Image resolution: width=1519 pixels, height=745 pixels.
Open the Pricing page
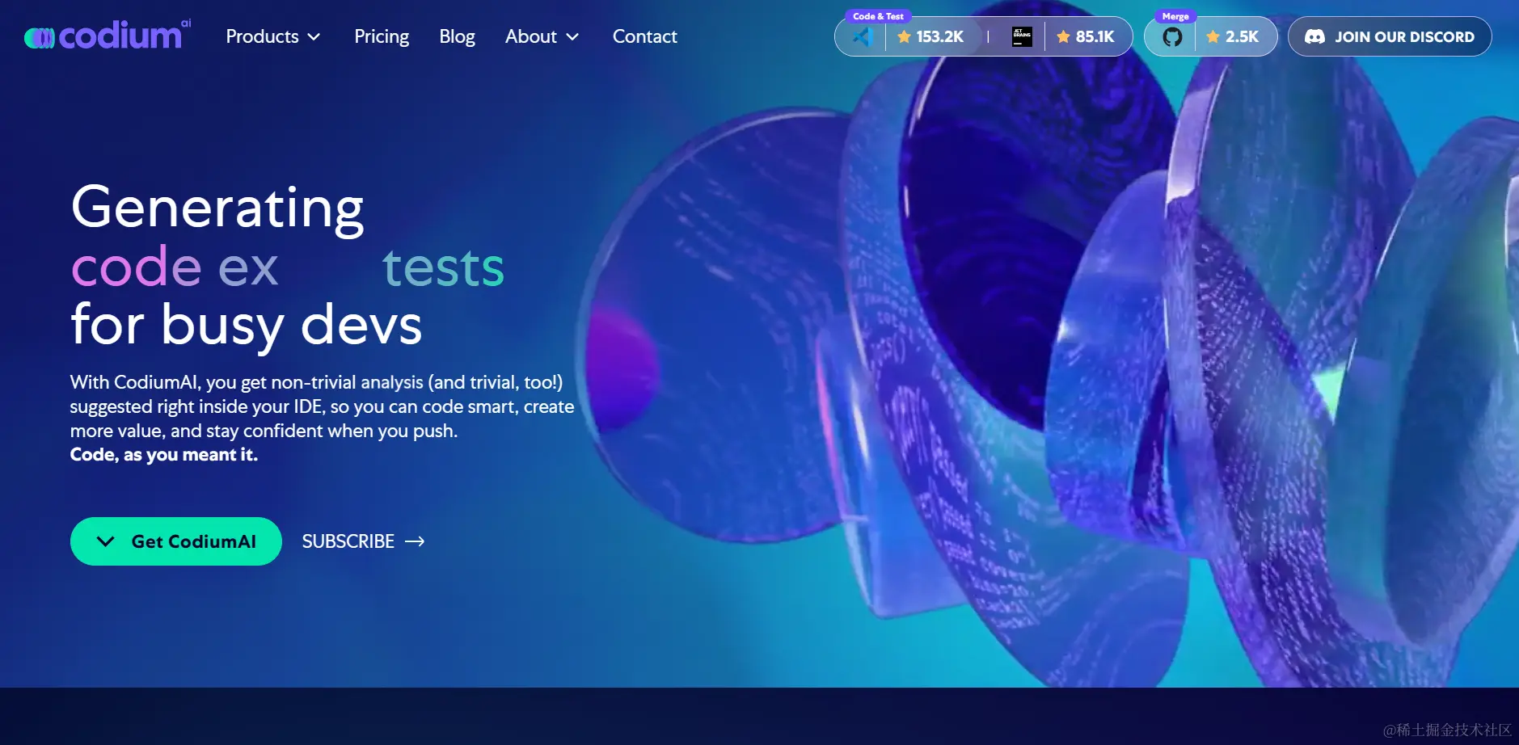(x=382, y=36)
